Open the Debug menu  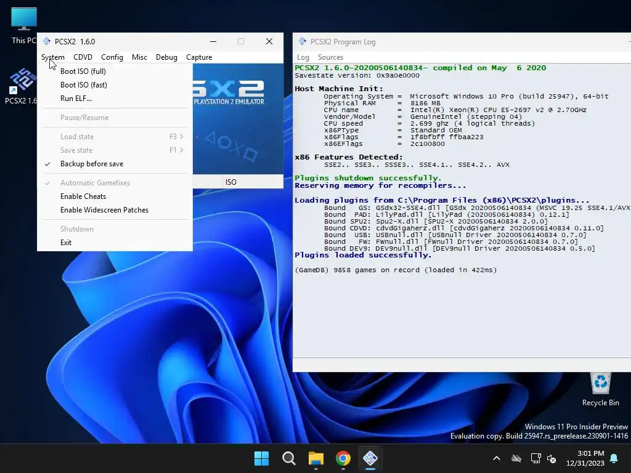point(166,57)
